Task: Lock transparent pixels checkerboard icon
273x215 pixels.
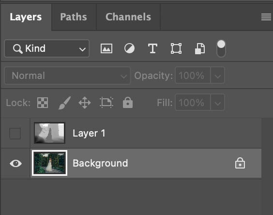Action: pyautogui.click(x=43, y=103)
